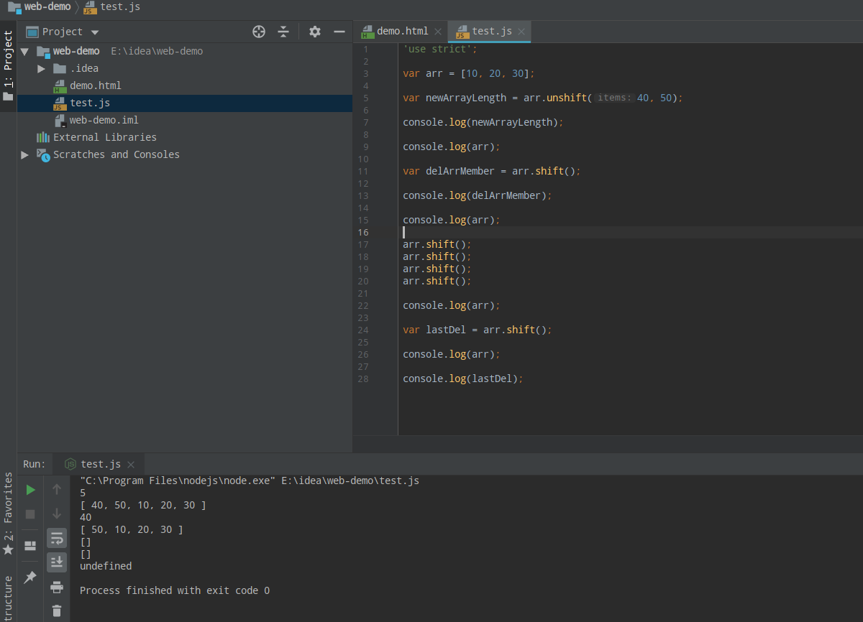The width and height of the screenshot is (863, 622).
Task: Open the Project view dropdown
Action: (95, 32)
